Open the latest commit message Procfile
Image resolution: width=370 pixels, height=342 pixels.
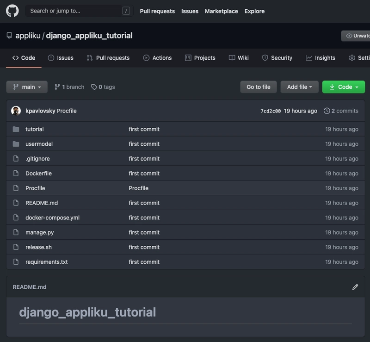[67, 111]
